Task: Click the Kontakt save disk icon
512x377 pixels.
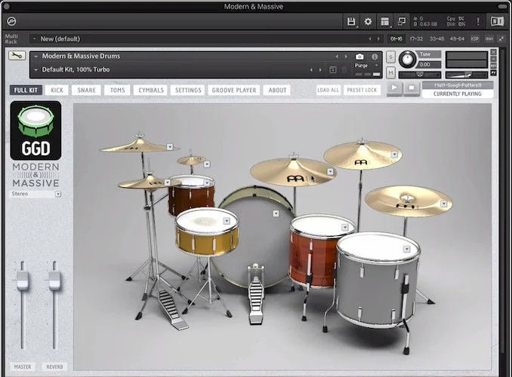Action: 351,22
